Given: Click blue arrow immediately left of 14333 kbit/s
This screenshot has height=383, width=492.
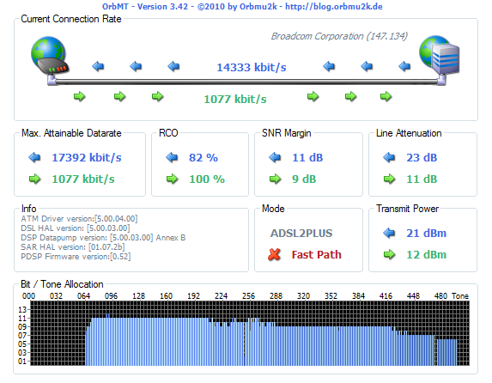Looking at the screenshot, I should (x=173, y=67).
